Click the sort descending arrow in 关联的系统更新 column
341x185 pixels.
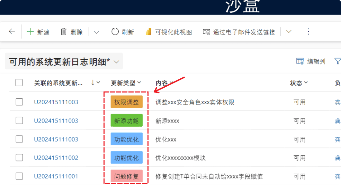pos(93,82)
